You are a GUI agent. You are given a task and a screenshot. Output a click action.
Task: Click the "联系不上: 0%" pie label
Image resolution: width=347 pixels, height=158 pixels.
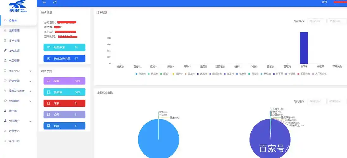click(297, 125)
